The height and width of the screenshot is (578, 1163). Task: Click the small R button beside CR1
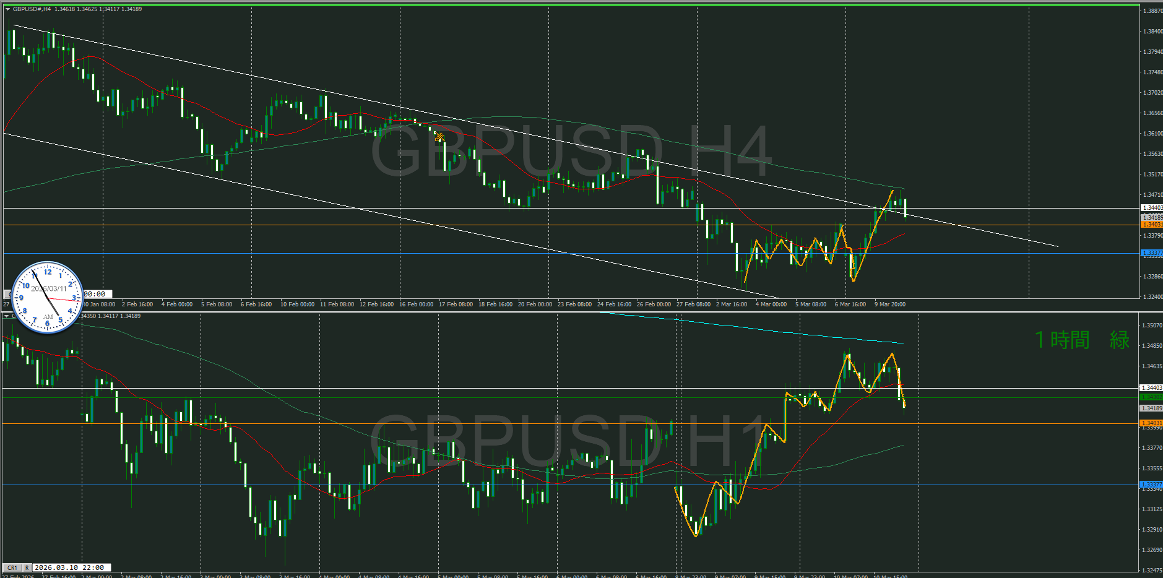27,567
